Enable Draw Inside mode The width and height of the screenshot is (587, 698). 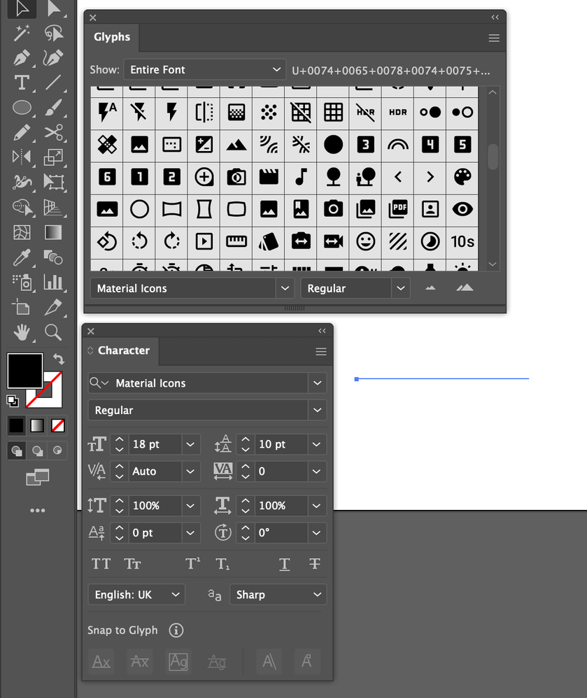pos(57,451)
